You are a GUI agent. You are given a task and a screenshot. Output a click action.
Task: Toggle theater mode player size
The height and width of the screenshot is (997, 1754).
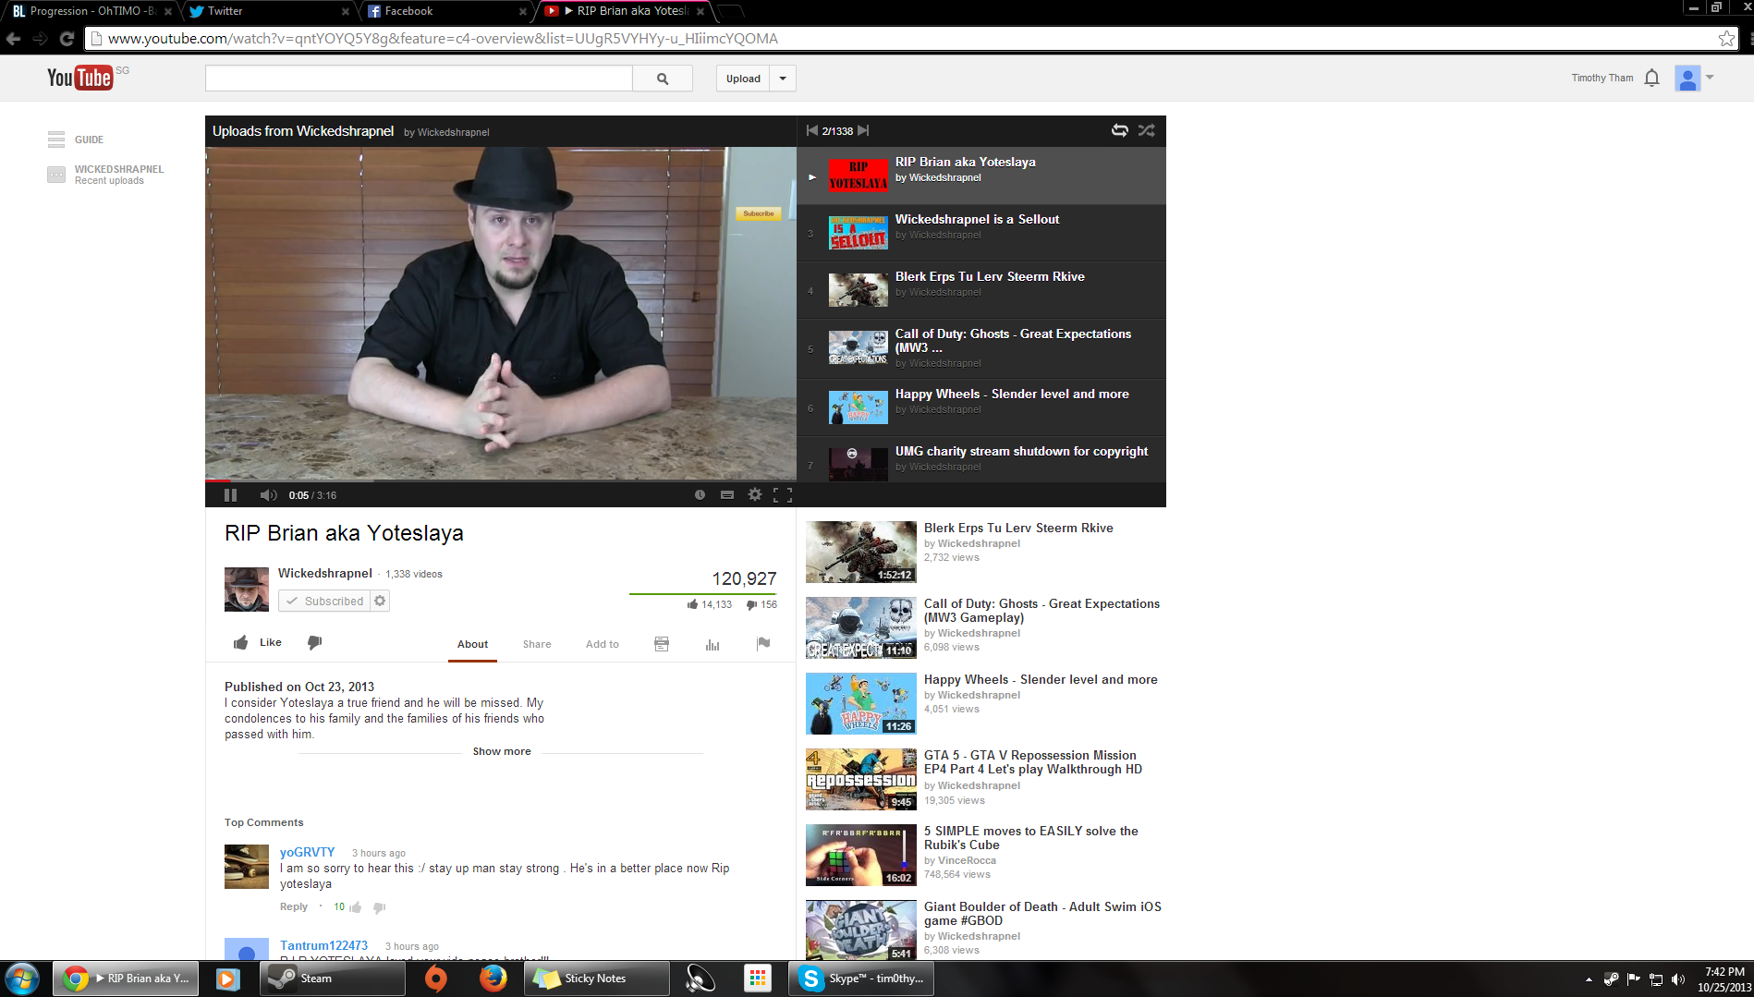tap(727, 495)
